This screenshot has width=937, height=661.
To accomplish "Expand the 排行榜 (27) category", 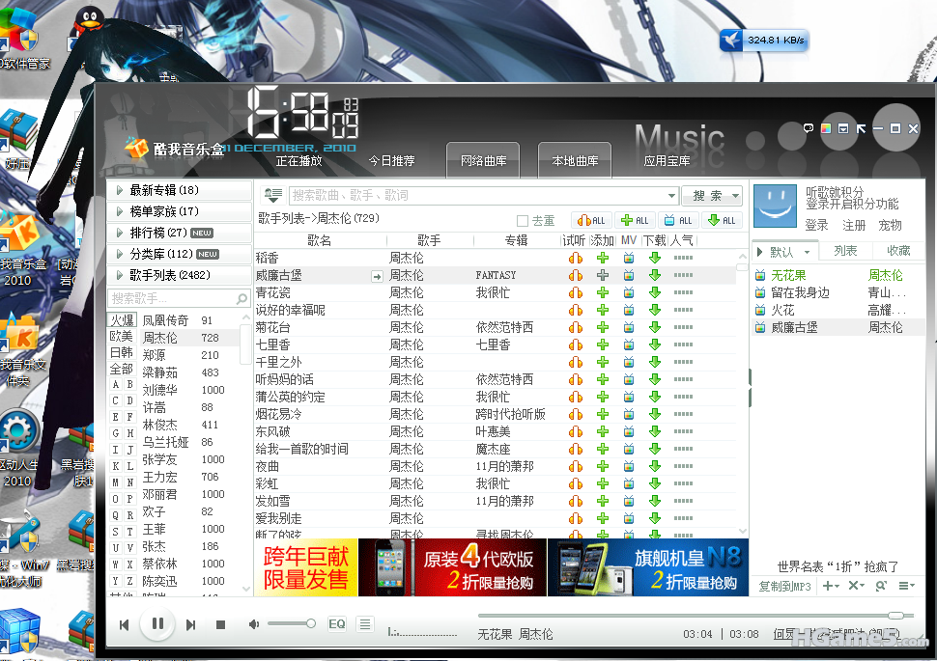I will (x=179, y=233).
